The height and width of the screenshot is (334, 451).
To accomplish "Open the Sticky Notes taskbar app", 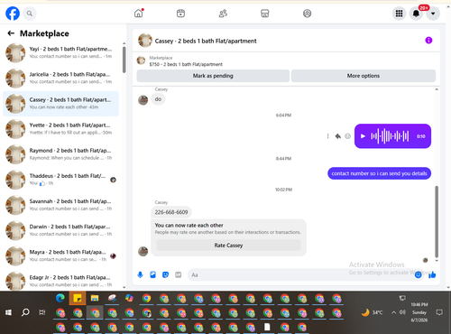I will tap(78, 298).
